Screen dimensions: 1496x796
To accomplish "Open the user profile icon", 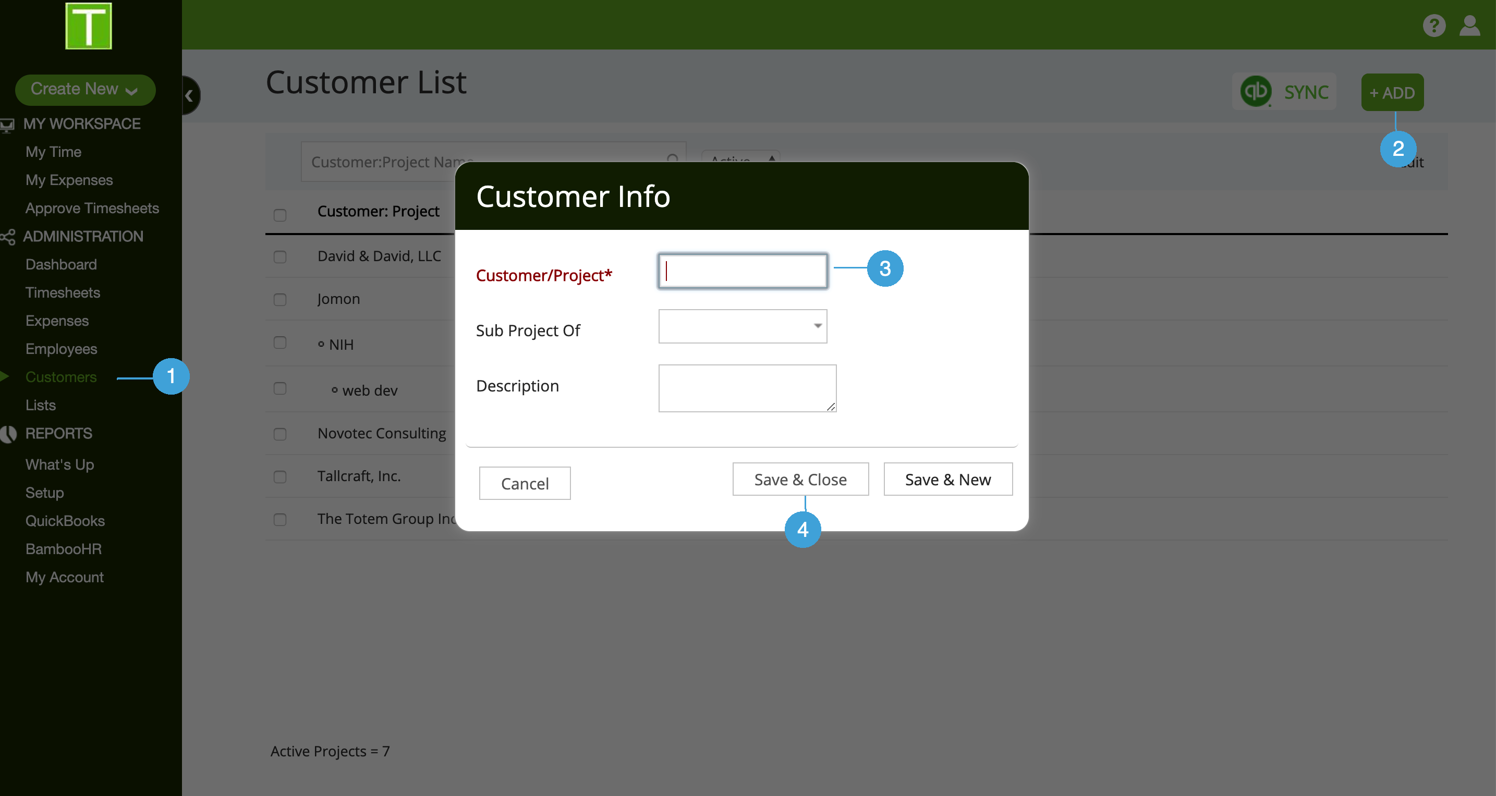I will click(x=1470, y=26).
